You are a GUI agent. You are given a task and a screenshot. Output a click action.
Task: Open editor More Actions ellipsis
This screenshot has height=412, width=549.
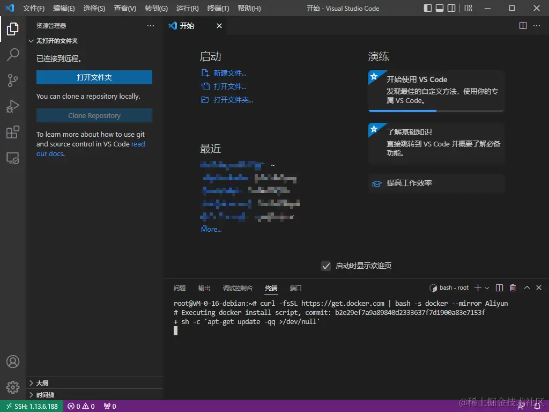point(536,26)
